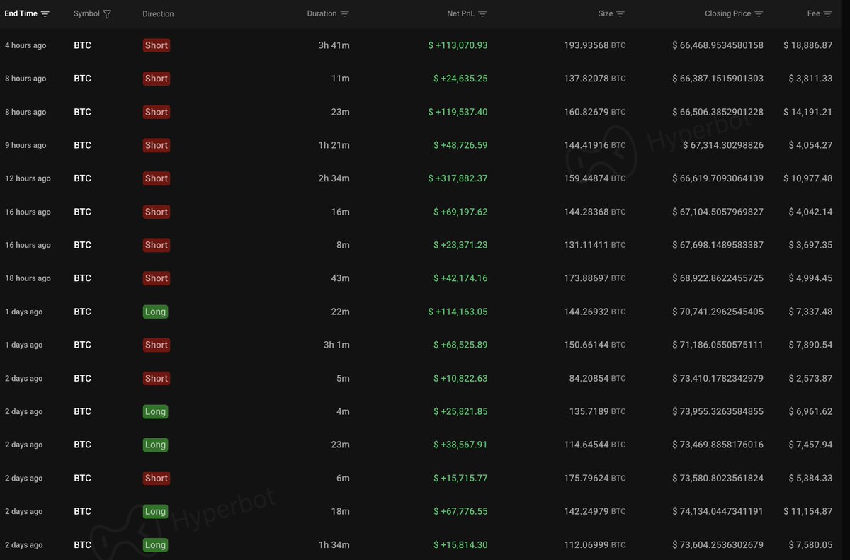Viewport: 850px width, 560px height.
Task: Click Net PnL value $ +10,822.63
Action: pyautogui.click(x=460, y=378)
